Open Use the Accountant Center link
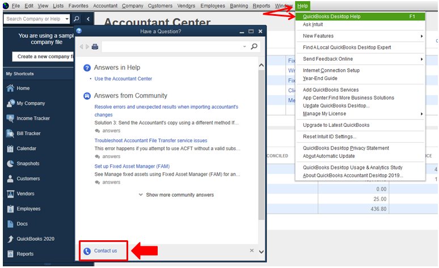Viewport: 439px width, 268px height. pos(123,79)
